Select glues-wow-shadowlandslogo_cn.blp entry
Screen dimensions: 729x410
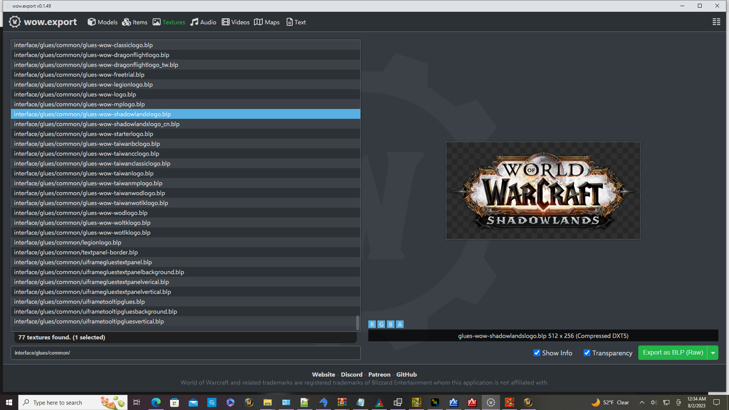pyautogui.click(x=186, y=124)
